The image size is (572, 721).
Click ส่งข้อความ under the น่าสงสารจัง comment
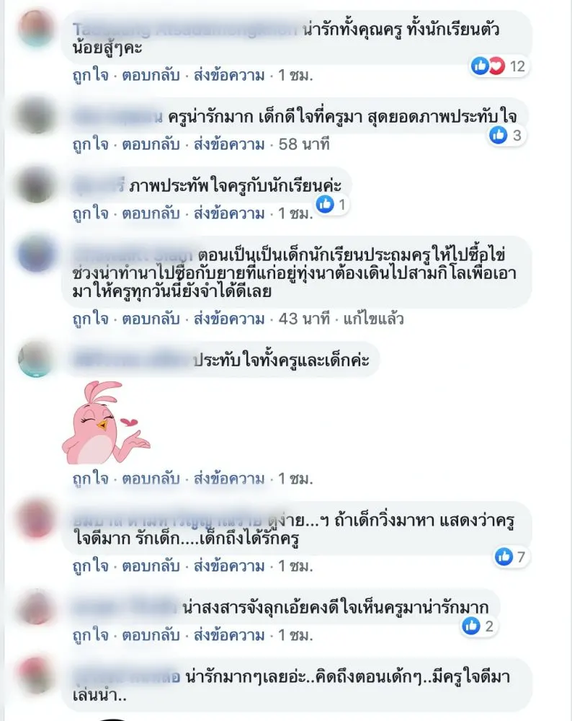click(x=229, y=635)
